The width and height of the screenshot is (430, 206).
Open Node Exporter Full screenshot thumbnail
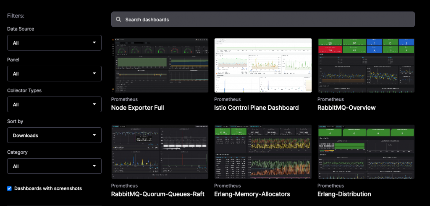pyautogui.click(x=160, y=65)
